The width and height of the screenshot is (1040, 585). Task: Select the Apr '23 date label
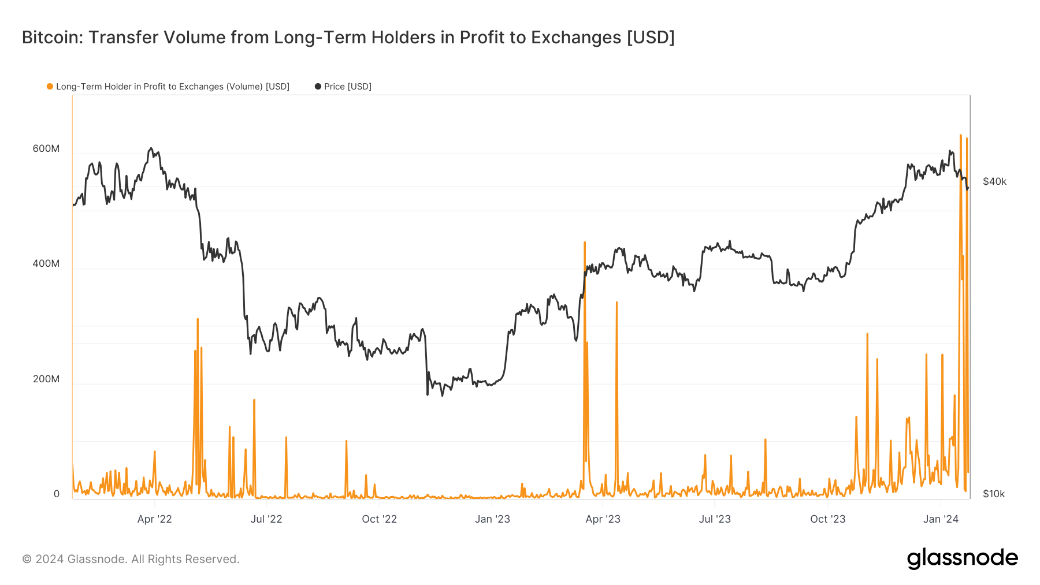[603, 519]
